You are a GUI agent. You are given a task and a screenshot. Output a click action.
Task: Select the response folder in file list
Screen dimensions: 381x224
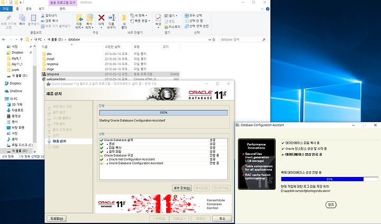(50, 64)
